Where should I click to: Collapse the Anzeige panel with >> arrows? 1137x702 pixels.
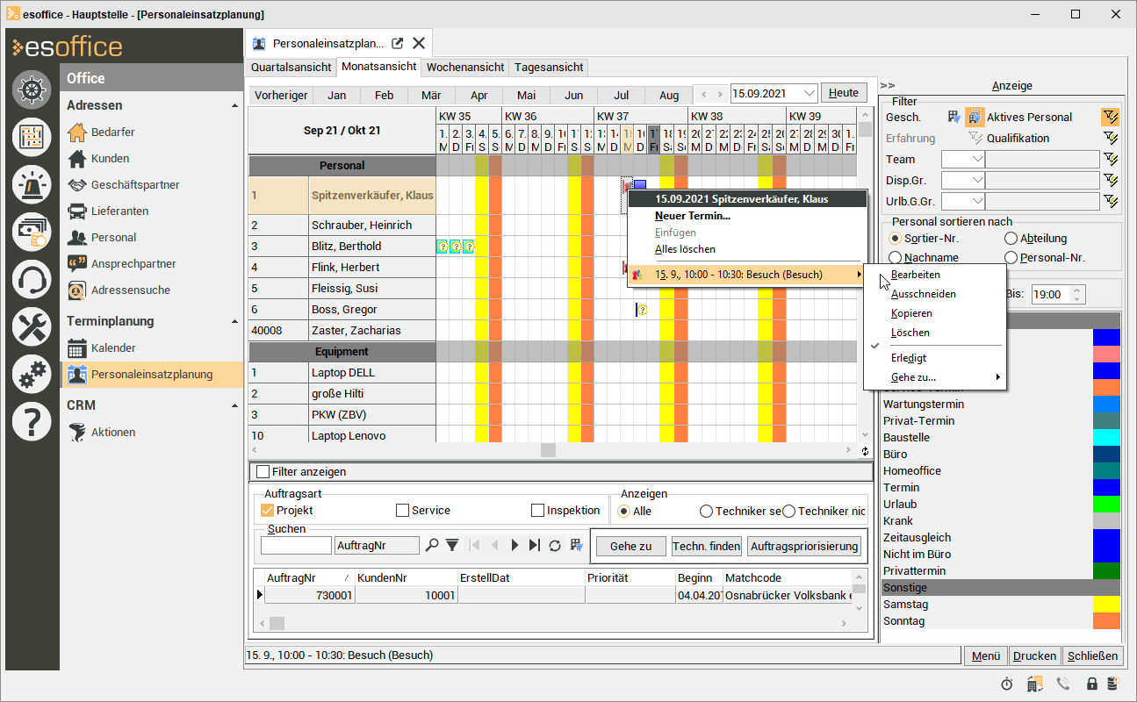pos(888,85)
